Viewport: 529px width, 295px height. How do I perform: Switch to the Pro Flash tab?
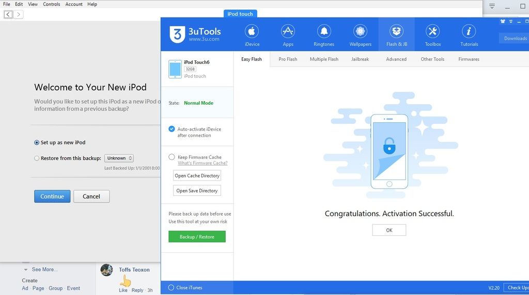(288, 59)
